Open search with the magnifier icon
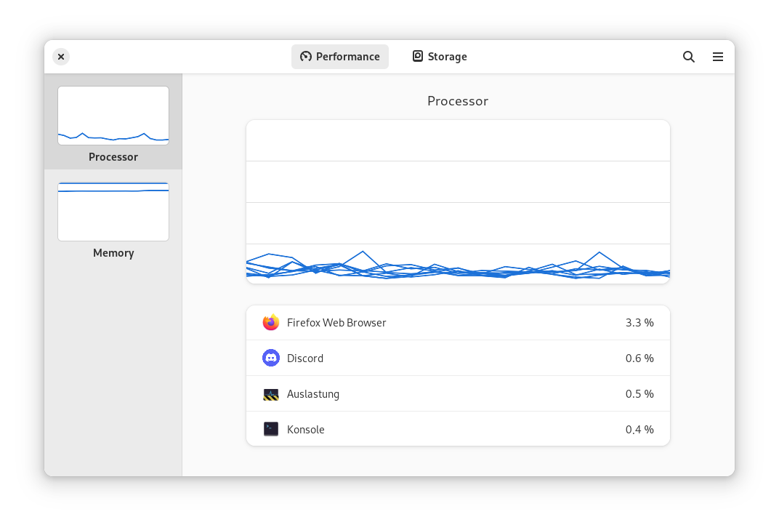The width and height of the screenshot is (779, 525). point(689,57)
